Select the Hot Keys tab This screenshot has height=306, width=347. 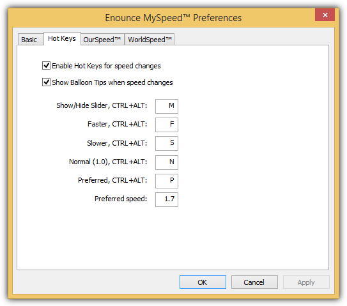pyautogui.click(x=62, y=39)
